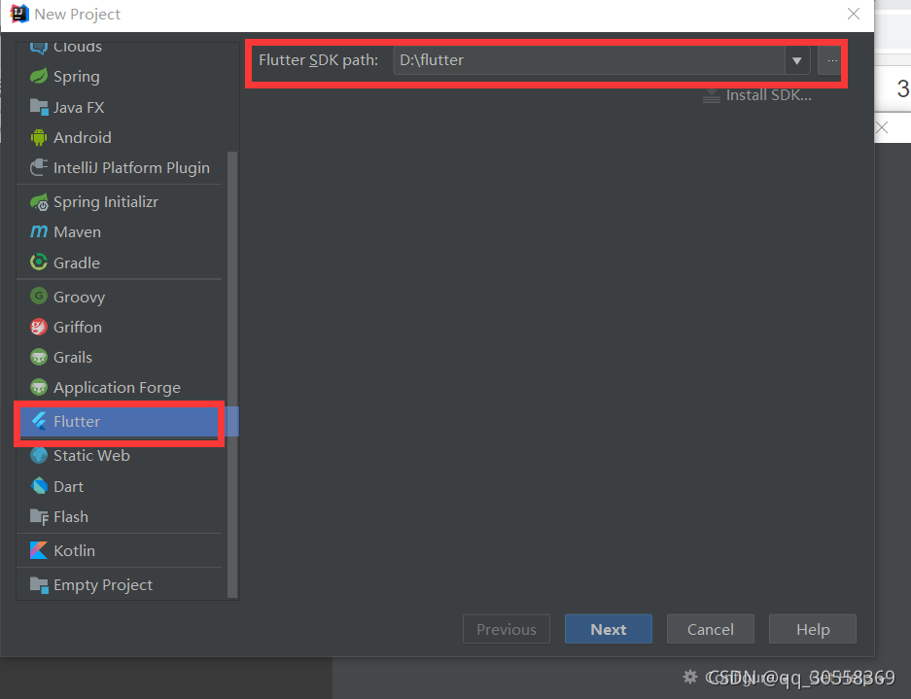
Task: Click the Flutter logo icon
Action: 39,421
